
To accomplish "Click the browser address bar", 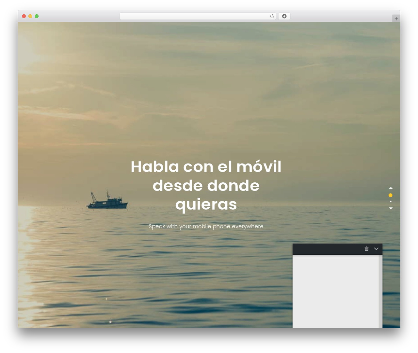I will [x=198, y=16].
